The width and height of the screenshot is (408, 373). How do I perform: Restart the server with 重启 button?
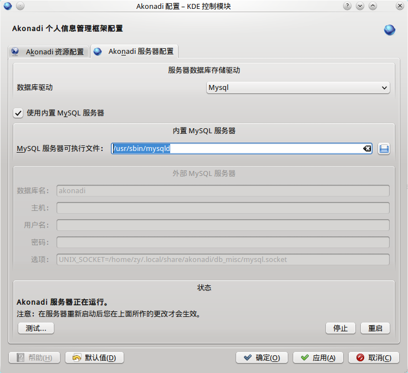click(x=375, y=328)
